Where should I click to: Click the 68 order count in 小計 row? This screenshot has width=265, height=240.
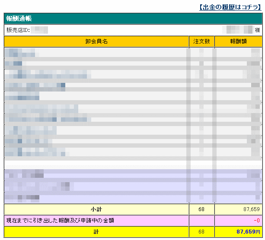pyautogui.click(x=201, y=209)
